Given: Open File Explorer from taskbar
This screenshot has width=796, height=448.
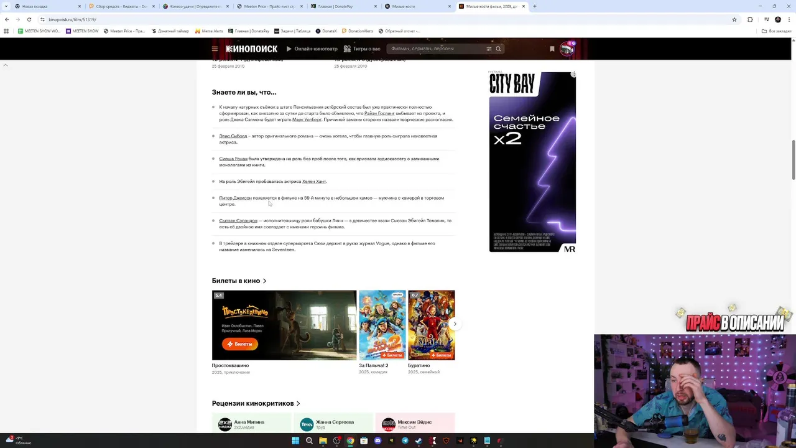Looking at the screenshot, I should click(323, 441).
